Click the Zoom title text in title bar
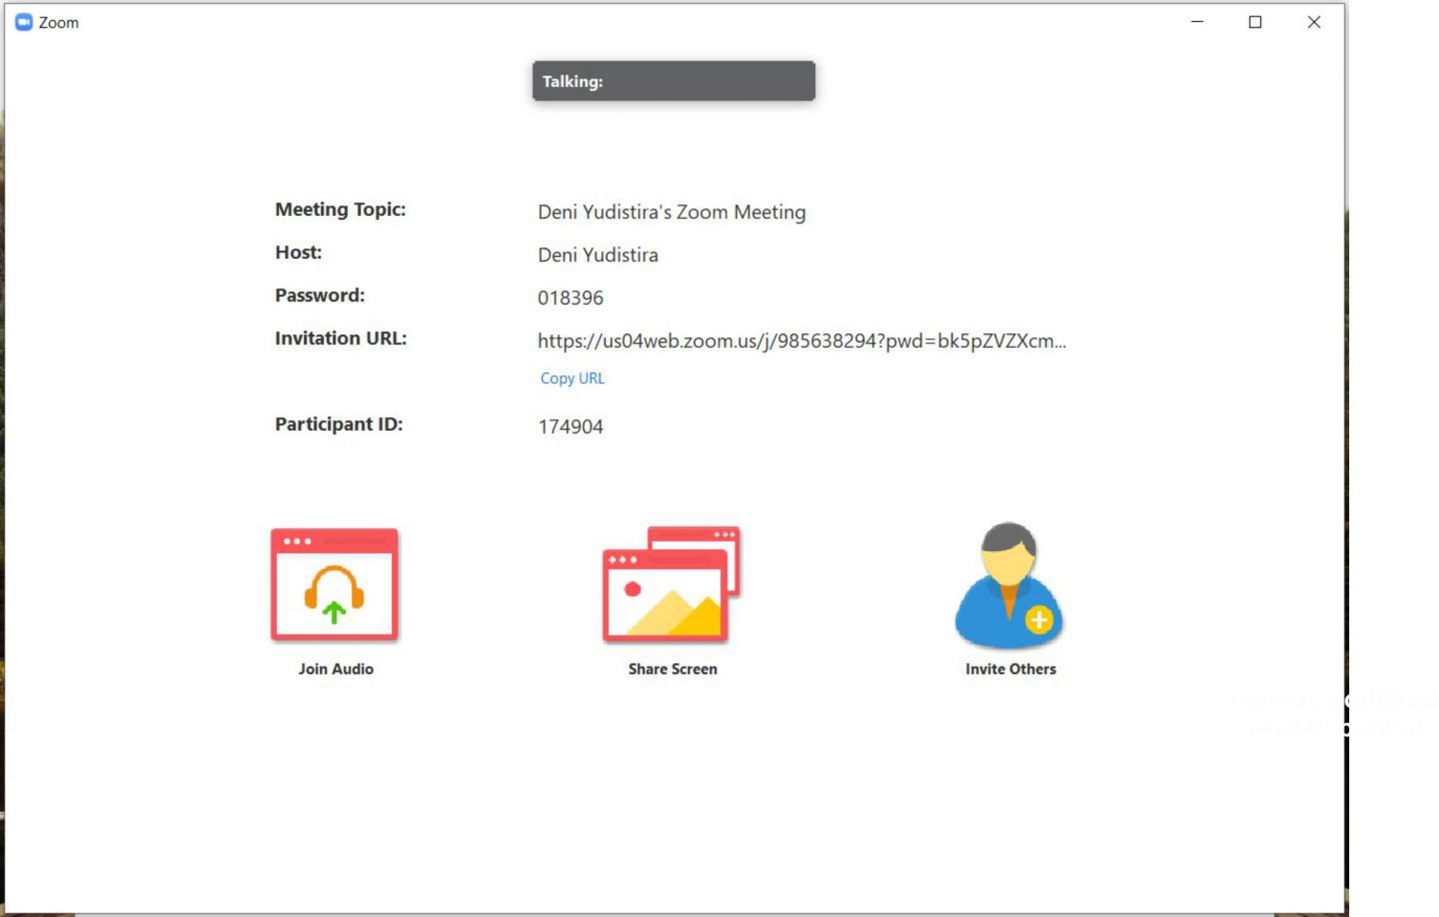Screen dimensions: 1439x917 click(59, 22)
